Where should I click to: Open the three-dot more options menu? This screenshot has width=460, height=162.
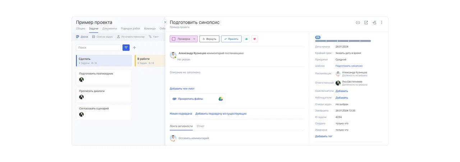pyautogui.click(x=382, y=23)
